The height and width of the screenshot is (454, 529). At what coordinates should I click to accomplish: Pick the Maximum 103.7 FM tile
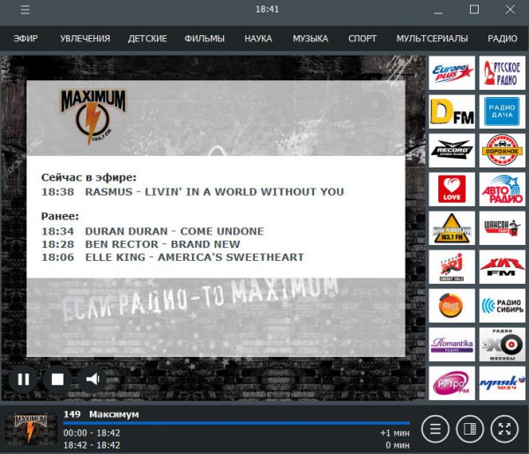[451, 228]
